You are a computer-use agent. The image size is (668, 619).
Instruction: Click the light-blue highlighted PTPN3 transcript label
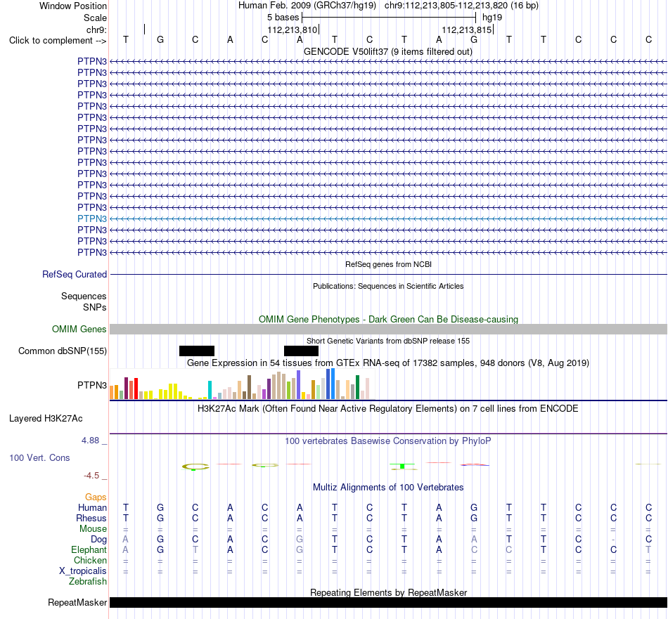pos(92,219)
